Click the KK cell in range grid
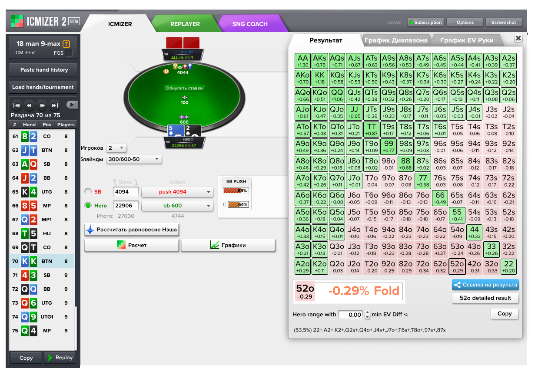This screenshot has height=381, width=538. 320,78
